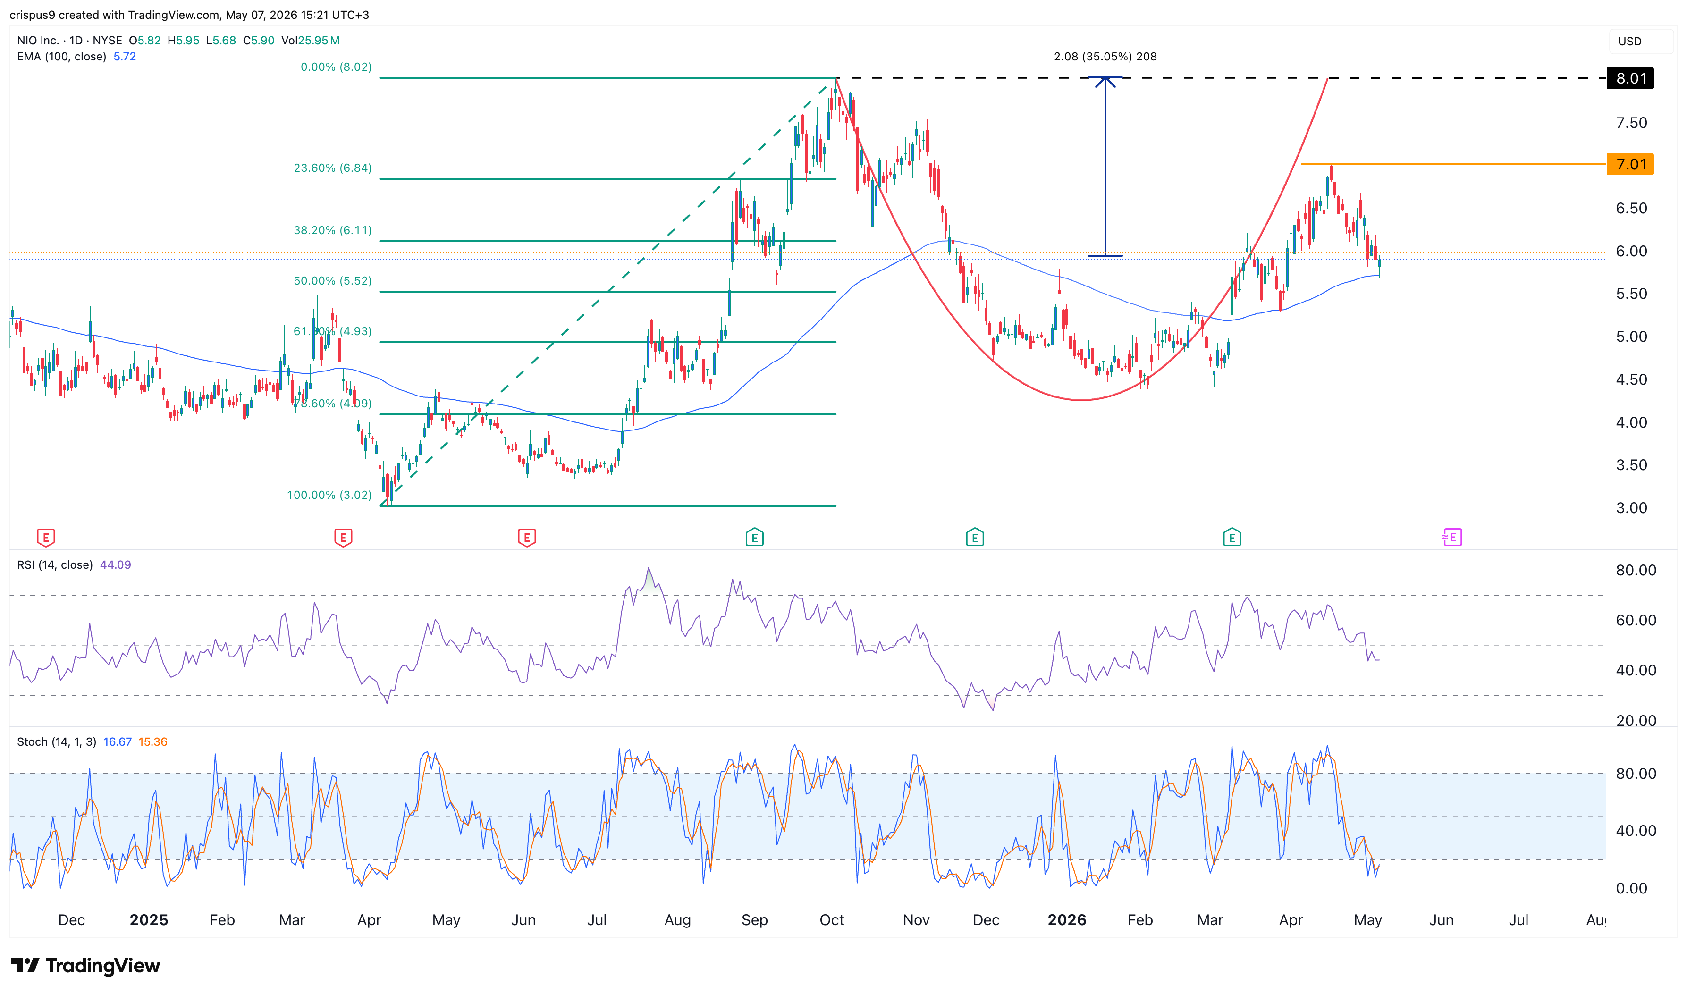Screen dimensions: 1687x994
Task: Click the purple upcoming earnings marker in June 2026
Action: pyautogui.click(x=1452, y=537)
